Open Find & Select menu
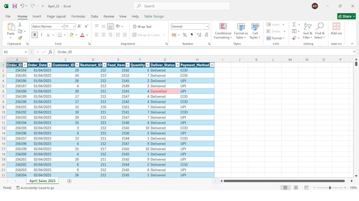Viewport: 359px width, 201px height. coord(319,31)
